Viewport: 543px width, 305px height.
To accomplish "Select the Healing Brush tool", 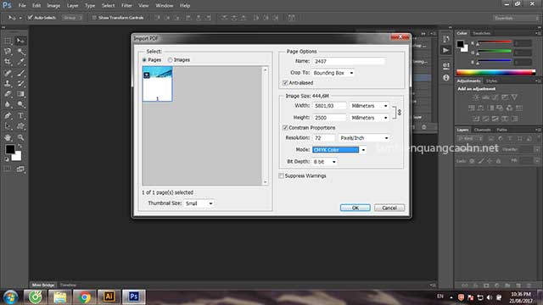I will 8,73.
